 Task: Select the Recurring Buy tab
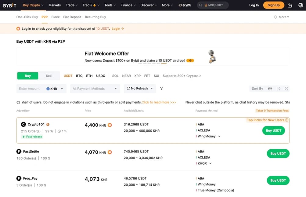click(95, 17)
